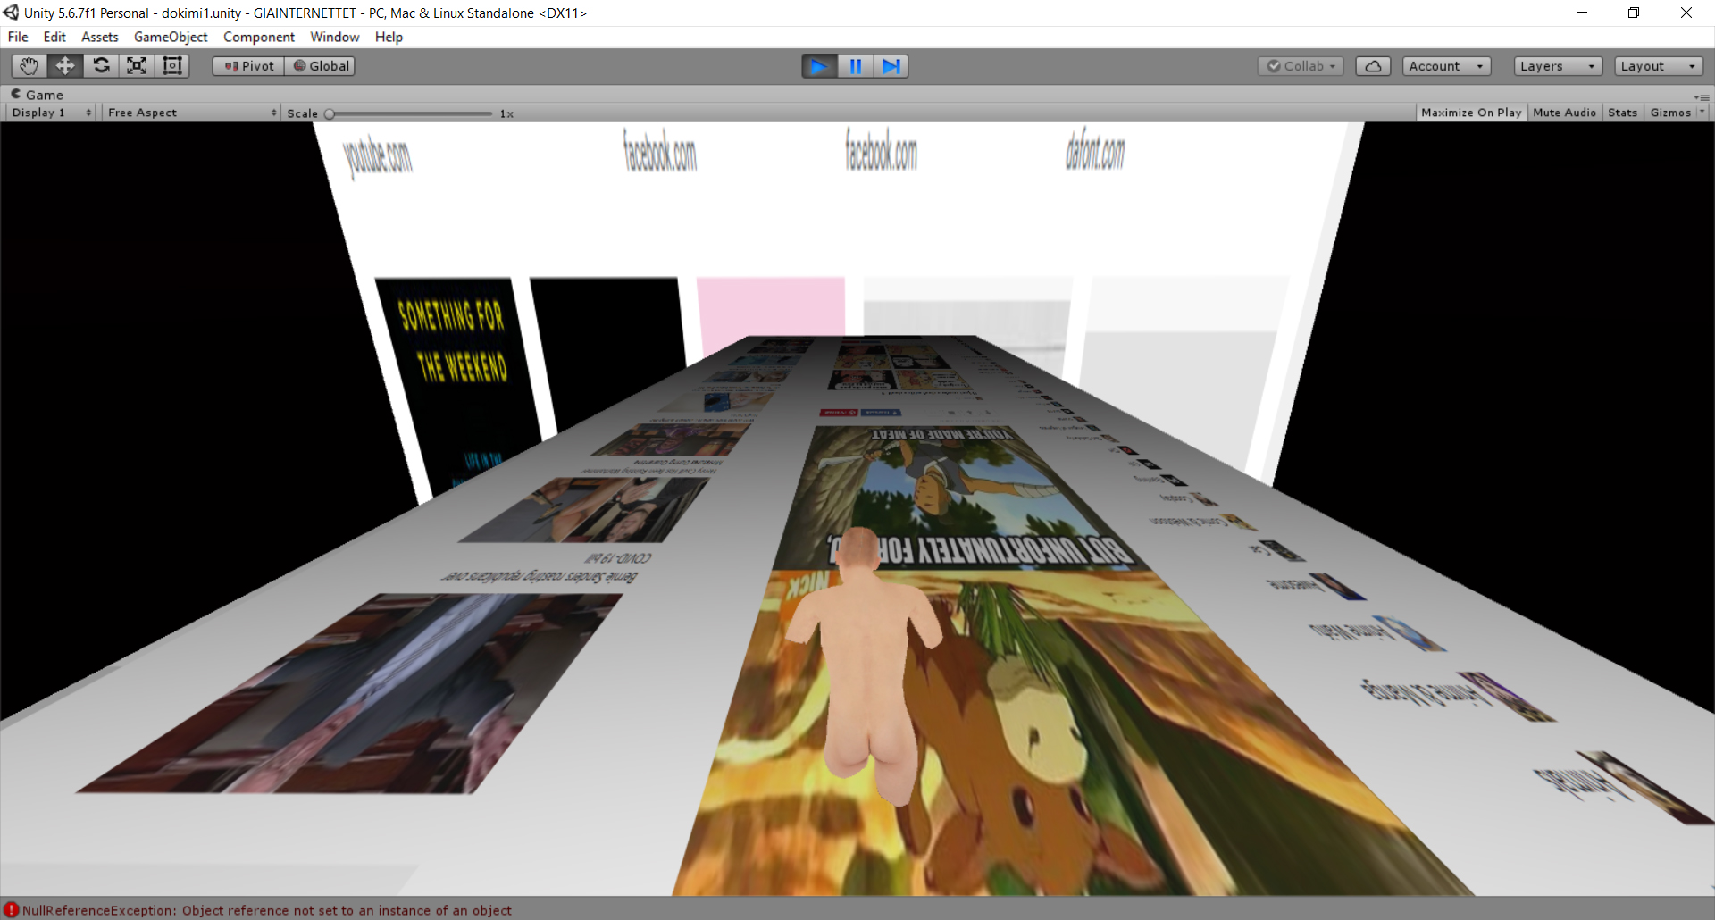Image resolution: width=1715 pixels, height=920 pixels.
Task: Toggle Mute Audio in Game view
Action: click(1564, 113)
